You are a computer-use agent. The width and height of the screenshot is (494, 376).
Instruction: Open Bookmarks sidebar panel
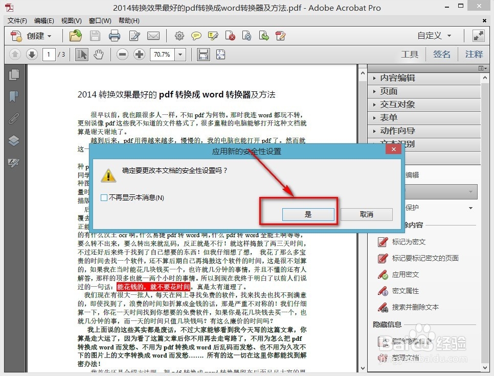click(x=14, y=96)
